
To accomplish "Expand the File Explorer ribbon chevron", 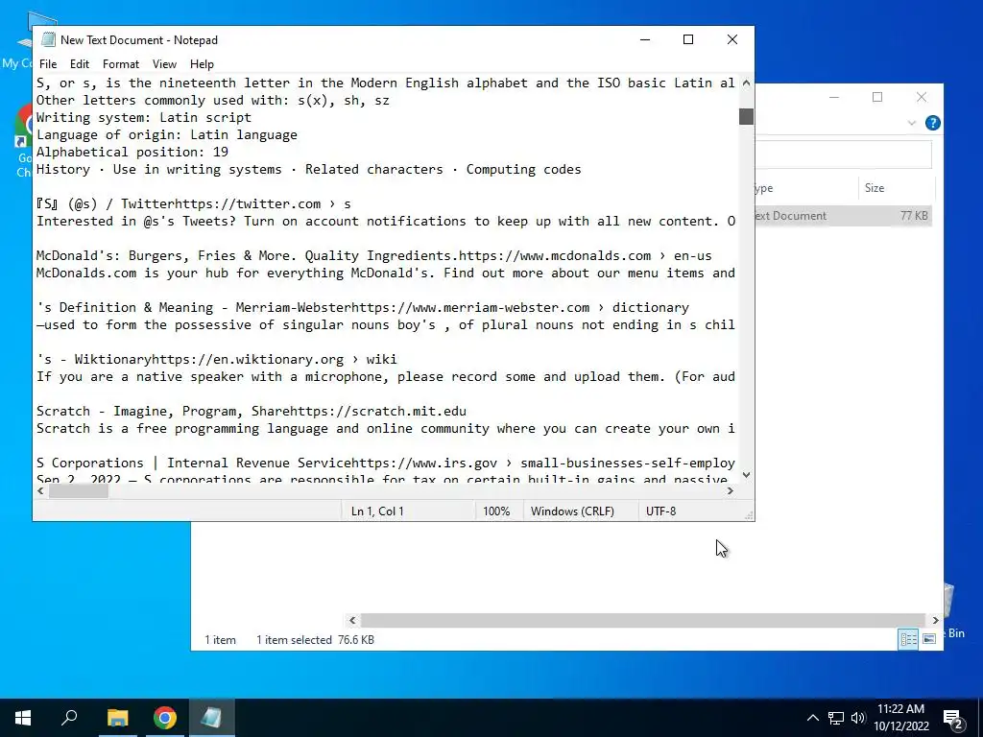I will click(x=912, y=123).
